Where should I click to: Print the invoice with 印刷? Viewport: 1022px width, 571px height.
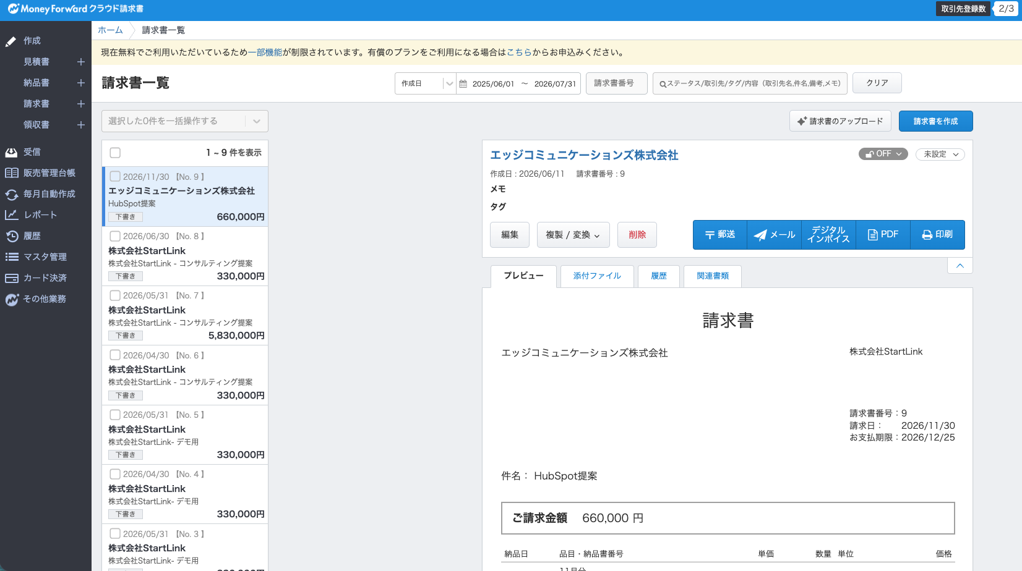pyautogui.click(x=937, y=235)
